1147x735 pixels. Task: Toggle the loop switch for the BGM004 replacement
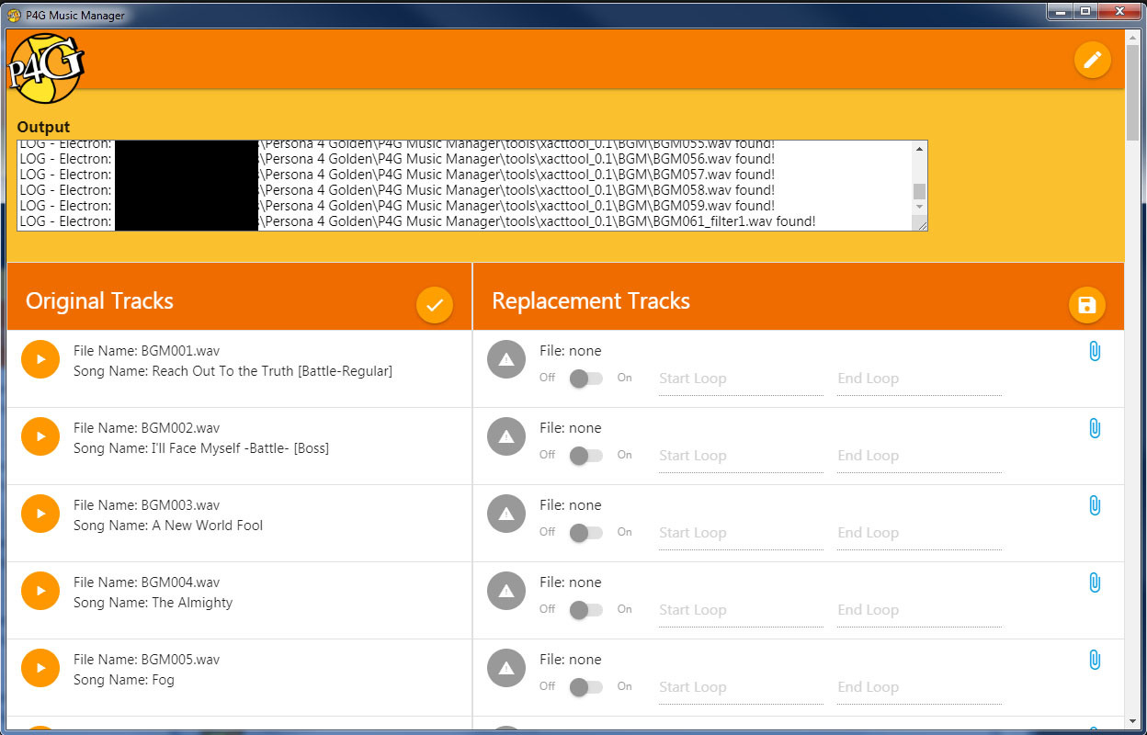585,610
